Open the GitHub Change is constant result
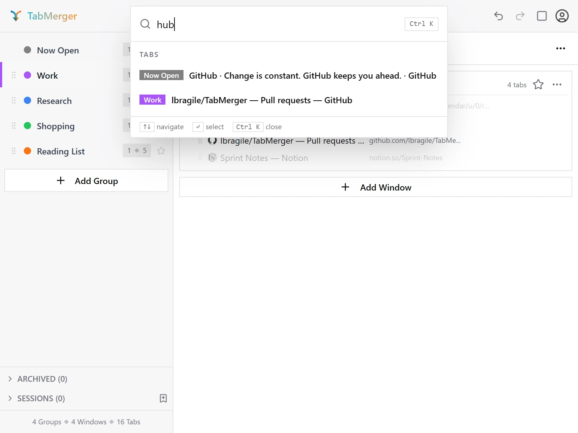Screen dimensions: 578x433 tap(289, 75)
